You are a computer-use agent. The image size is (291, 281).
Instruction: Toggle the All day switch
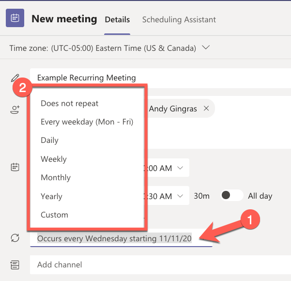pos(231,195)
